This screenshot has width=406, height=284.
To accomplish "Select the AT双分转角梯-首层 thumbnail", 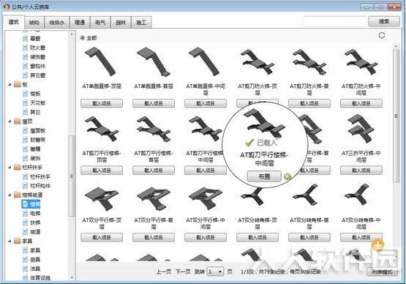I will [x=306, y=195].
